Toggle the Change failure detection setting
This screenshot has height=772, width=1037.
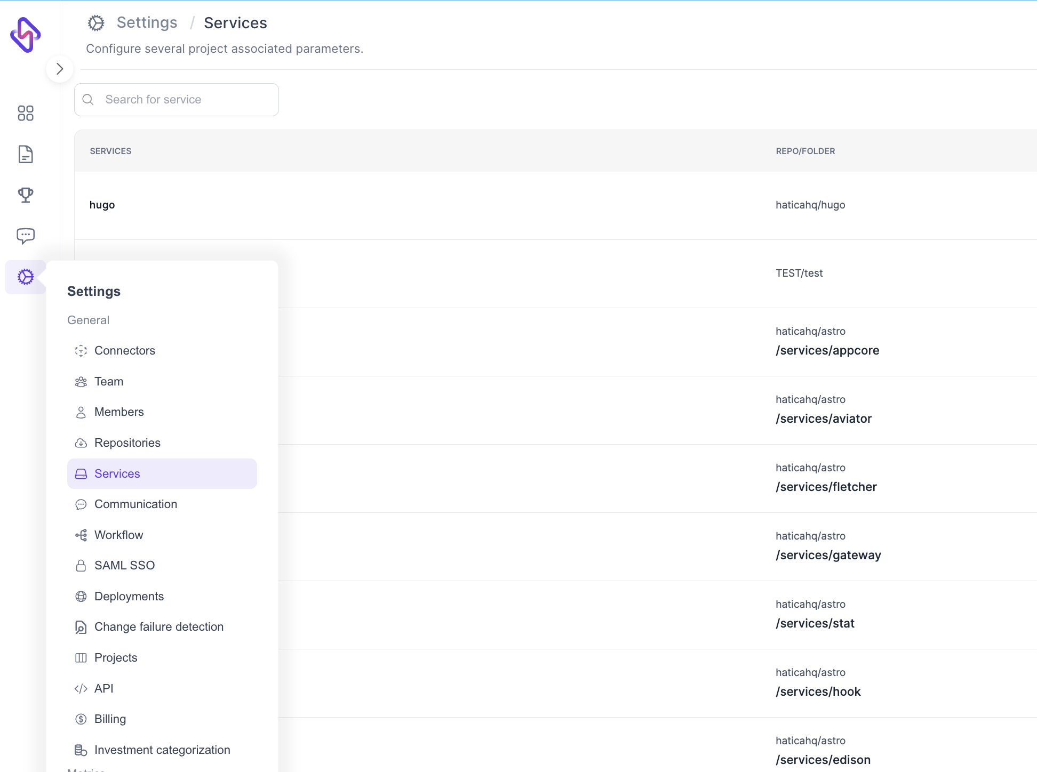click(x=159, y=627)
